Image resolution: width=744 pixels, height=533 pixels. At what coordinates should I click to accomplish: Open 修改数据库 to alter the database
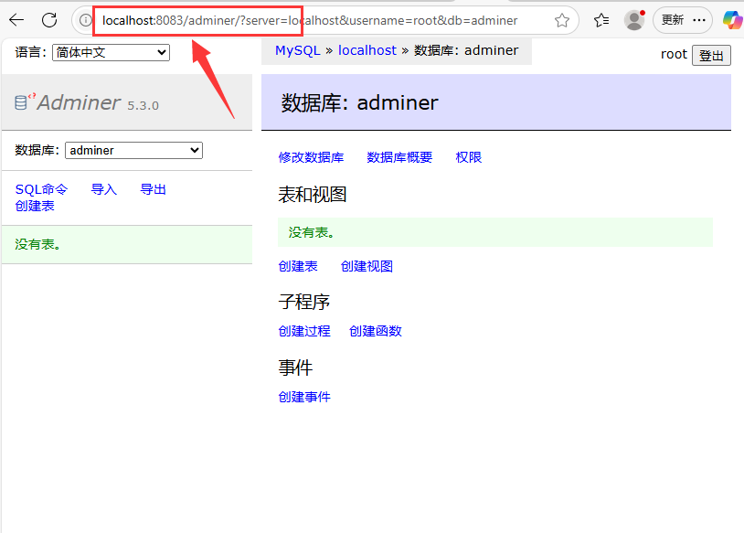point(312,157)
